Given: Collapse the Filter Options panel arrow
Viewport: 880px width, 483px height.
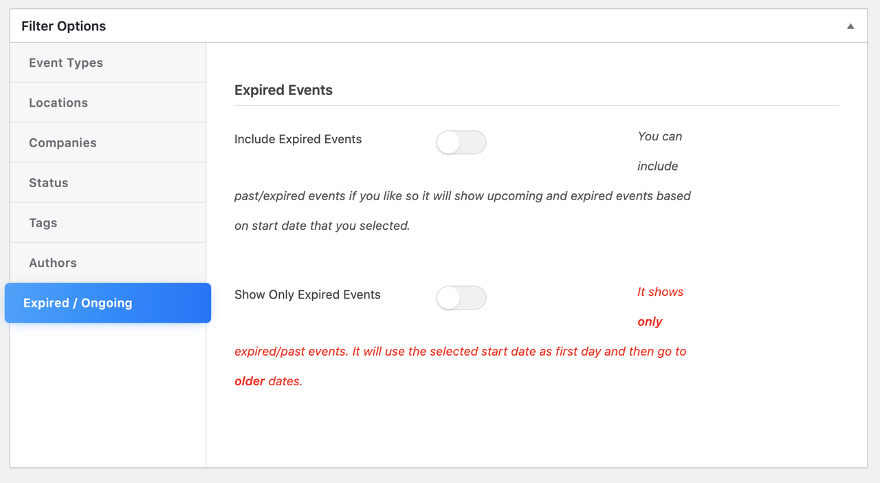Looking at the screenshot, I should [850, 27].
